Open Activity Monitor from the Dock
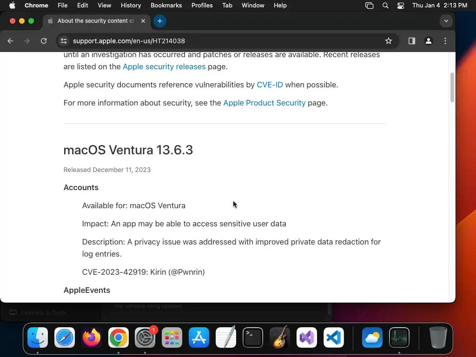The width and height of the screenshot is (476, 357). coord(399,337)
